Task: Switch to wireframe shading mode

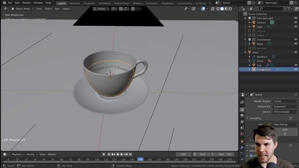Action: pyautogui.click(x=218, y=9)
